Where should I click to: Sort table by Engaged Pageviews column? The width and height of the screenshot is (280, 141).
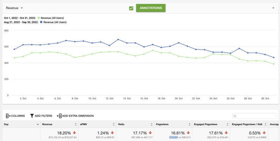[x=227, y=124]
